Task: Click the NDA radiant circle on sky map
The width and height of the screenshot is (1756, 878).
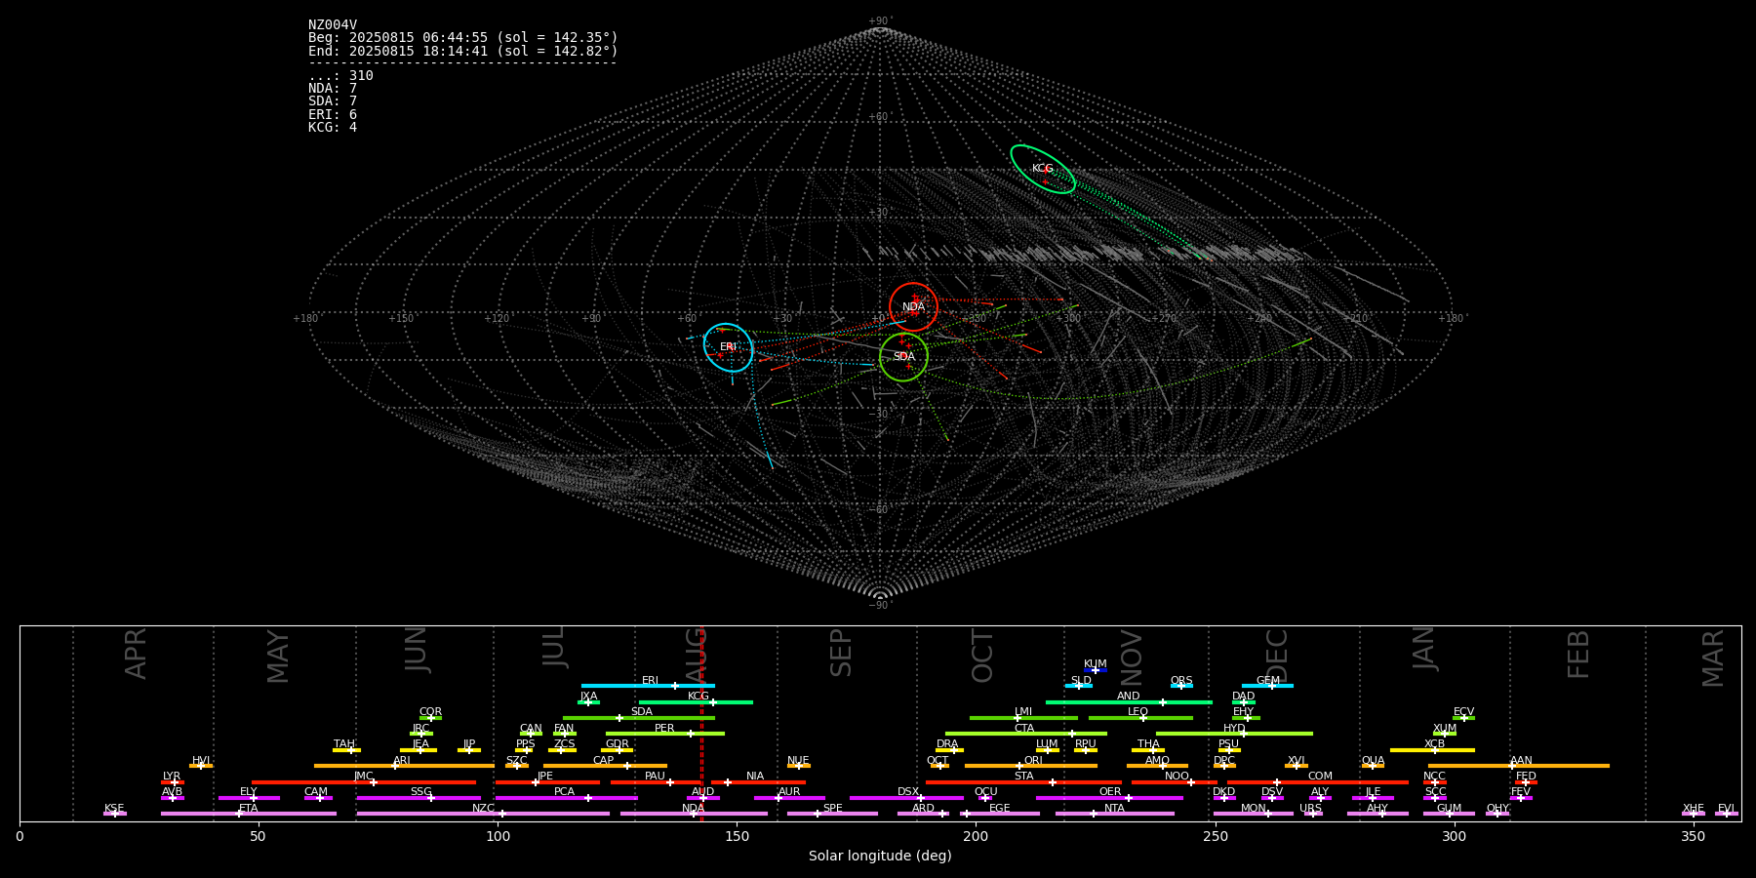Action: point(913,307)
